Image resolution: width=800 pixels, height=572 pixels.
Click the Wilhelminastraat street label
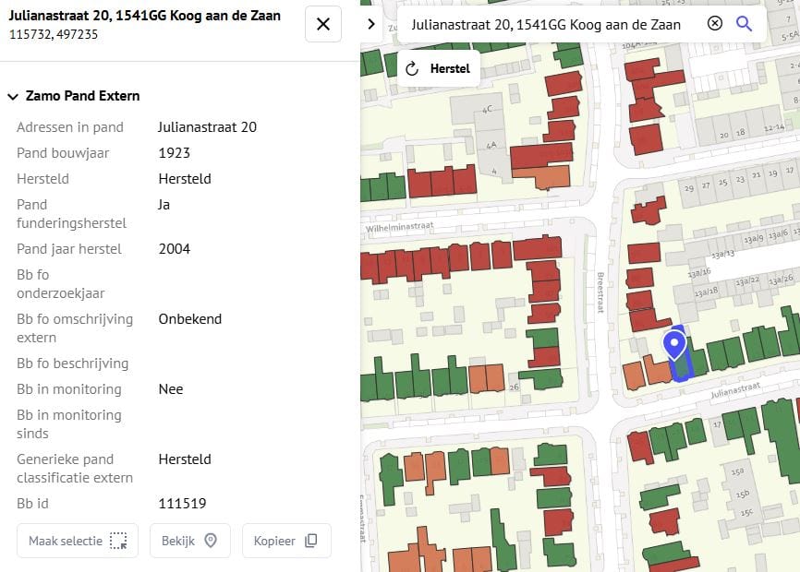pos(399,226)
